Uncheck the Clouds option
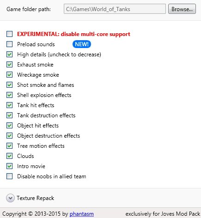This screenshot has height=218, width=201. click(9, 156)
